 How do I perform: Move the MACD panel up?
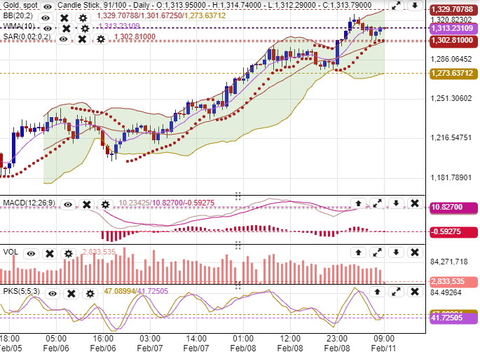(x=358, y=204)
